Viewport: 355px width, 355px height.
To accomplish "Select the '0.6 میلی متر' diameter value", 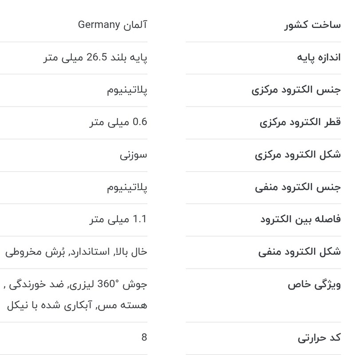I will click(x=118, y=122).
